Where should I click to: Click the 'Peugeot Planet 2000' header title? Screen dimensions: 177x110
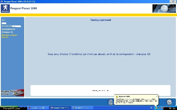(x=24, y=8)
